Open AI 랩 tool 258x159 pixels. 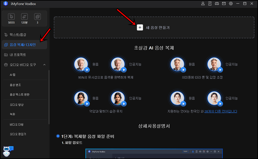(x=13, y=75)
